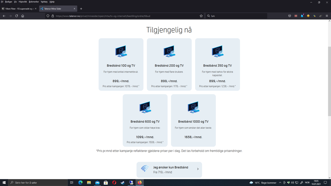Open the Hjelp menu

click(x=52, y=2)
